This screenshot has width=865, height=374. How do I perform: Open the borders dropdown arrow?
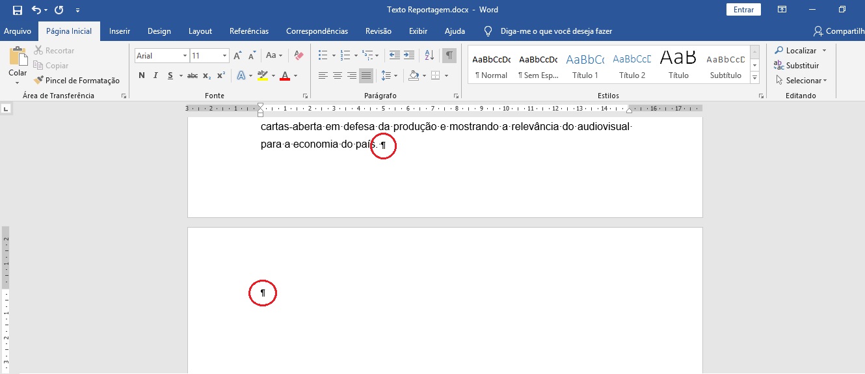[x=446, y=76]
